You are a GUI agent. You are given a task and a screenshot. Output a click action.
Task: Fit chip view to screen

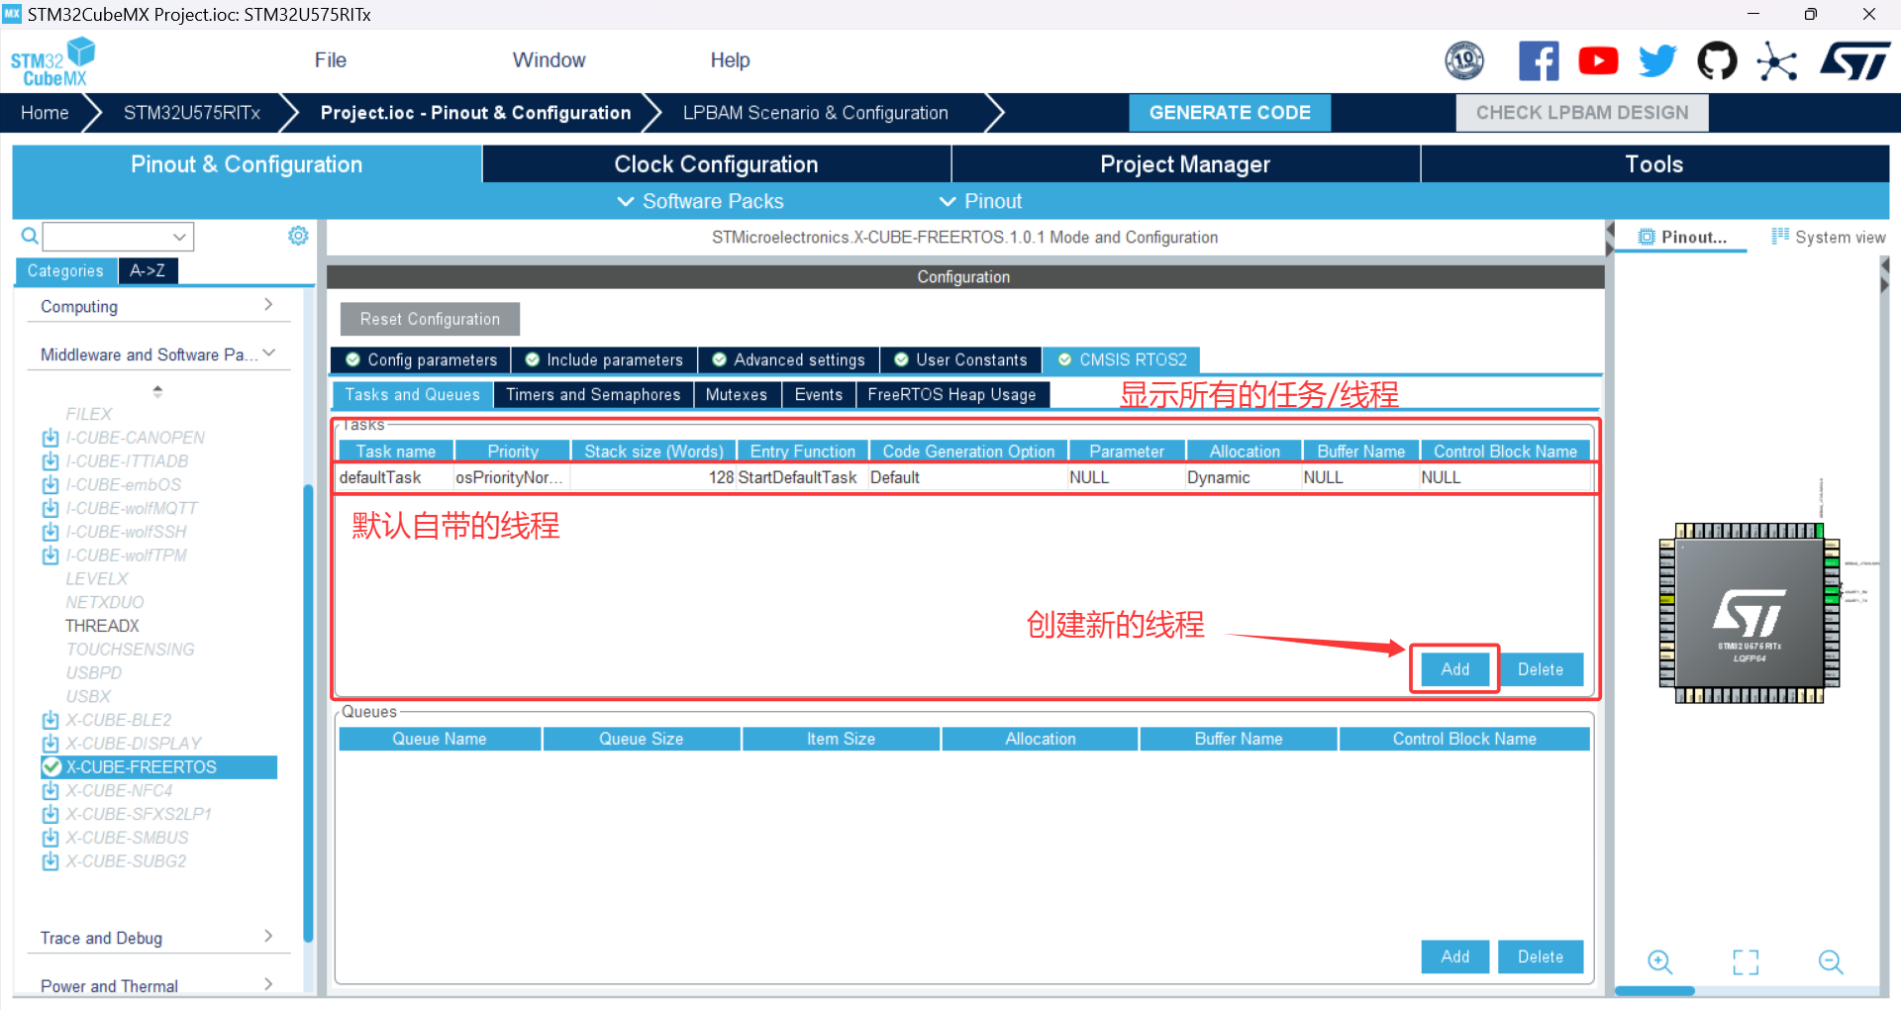[x=1746, y=961]
